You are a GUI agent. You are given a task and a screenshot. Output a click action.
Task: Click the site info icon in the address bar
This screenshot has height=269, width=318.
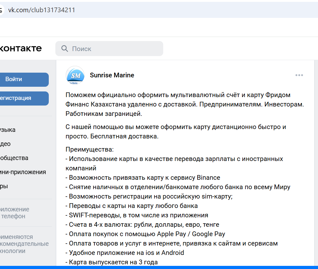[x=1, y=10]
